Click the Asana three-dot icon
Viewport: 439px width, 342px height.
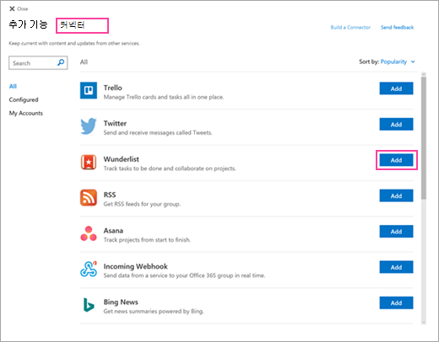point(89,233)
